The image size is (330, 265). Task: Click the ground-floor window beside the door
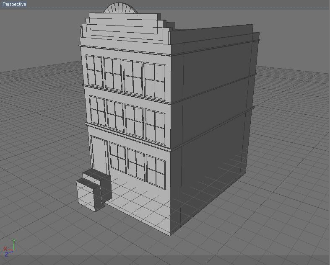[118, 157]
